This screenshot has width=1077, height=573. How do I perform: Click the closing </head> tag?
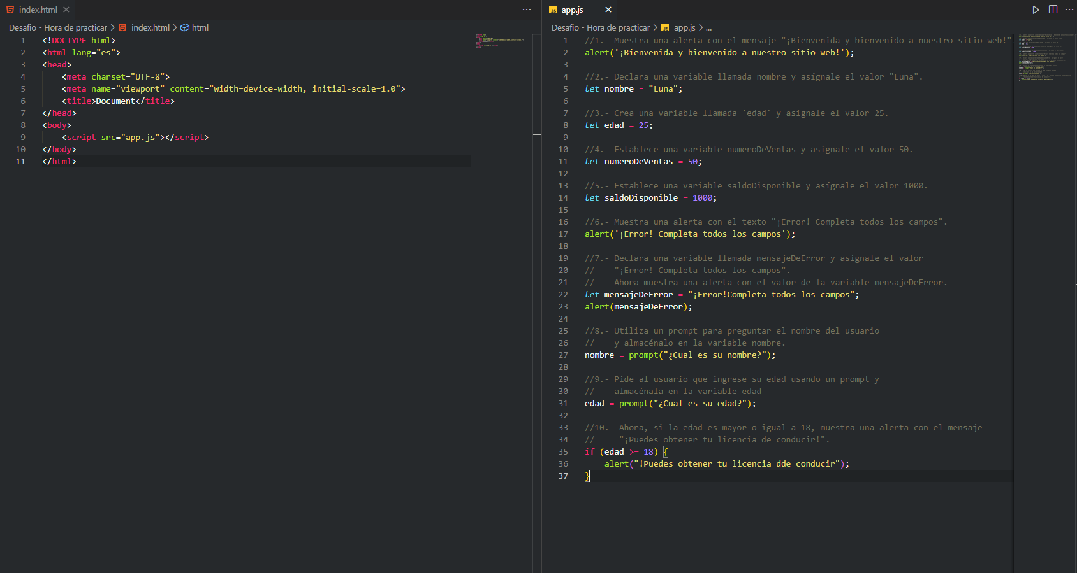pyautogui.click(x=59, y=113)
